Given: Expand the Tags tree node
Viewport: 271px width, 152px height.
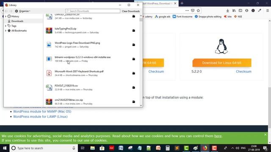Looking at the screenshot, I should click(6, 26).
